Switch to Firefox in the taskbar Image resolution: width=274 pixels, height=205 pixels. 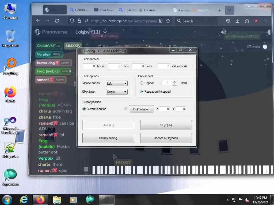click(x=40, y=200)
